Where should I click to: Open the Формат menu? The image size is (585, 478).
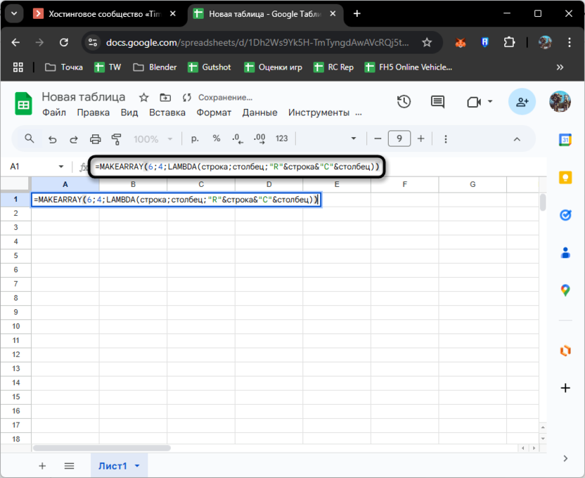pyautogui.click(x=214, y=112)
